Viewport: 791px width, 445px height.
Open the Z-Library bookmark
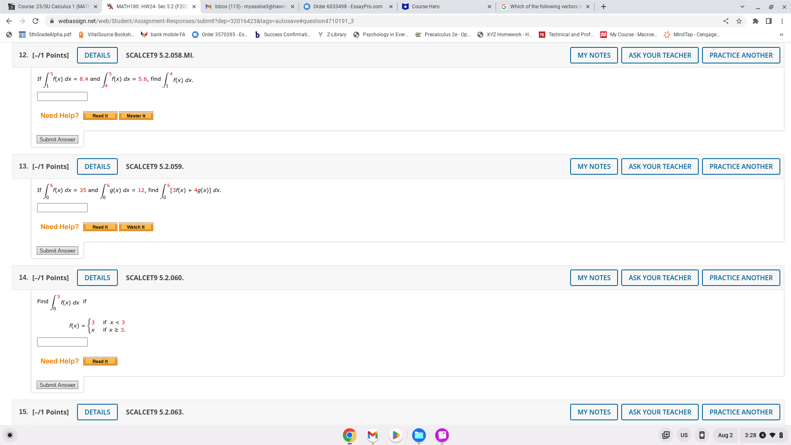point(333,35)
